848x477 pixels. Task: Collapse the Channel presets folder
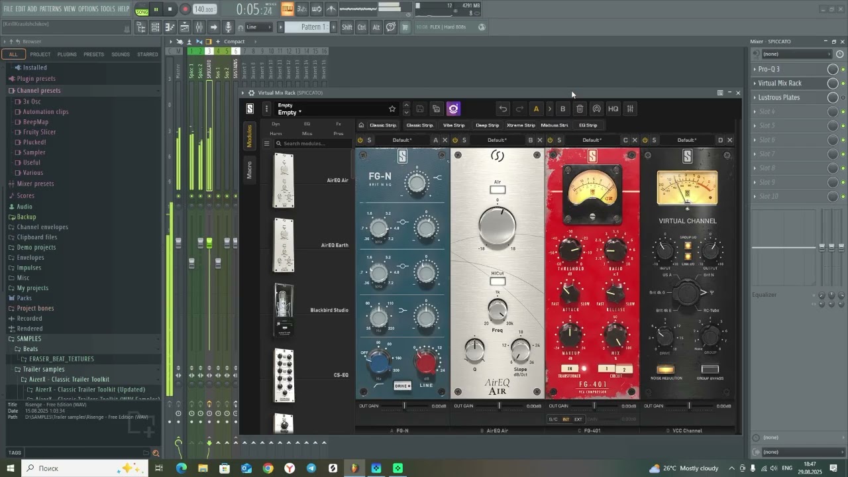pyautogui.click(x=38, y=91)
